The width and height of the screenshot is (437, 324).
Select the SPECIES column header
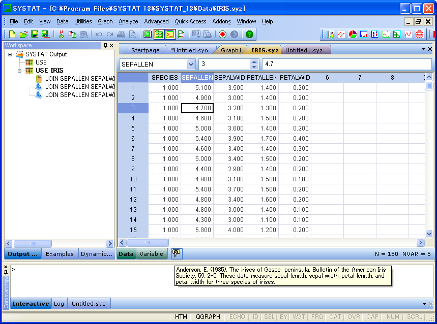164,78
